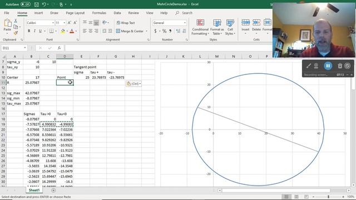Click the Cut scissors icon
The image size is (356, 200).
click(16, 21)
